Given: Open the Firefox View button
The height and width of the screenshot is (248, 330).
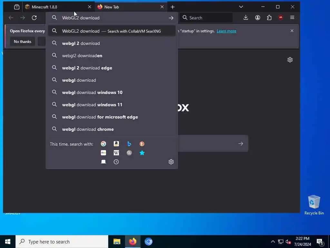Looking at the screenshot, I should pos(17,7).
